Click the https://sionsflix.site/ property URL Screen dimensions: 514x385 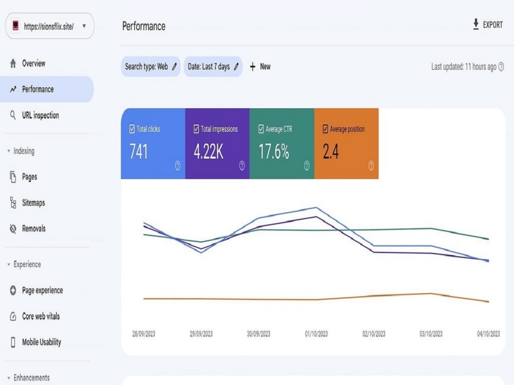click(49, 27)
